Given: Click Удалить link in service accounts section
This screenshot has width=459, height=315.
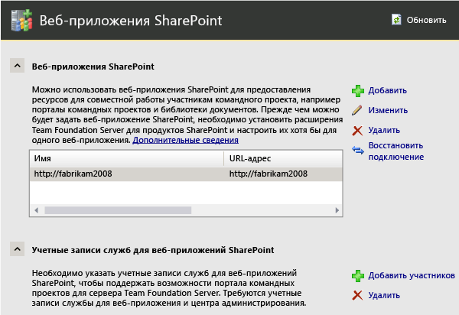Looking at the screenshot, I should click(x=384, y=295).
